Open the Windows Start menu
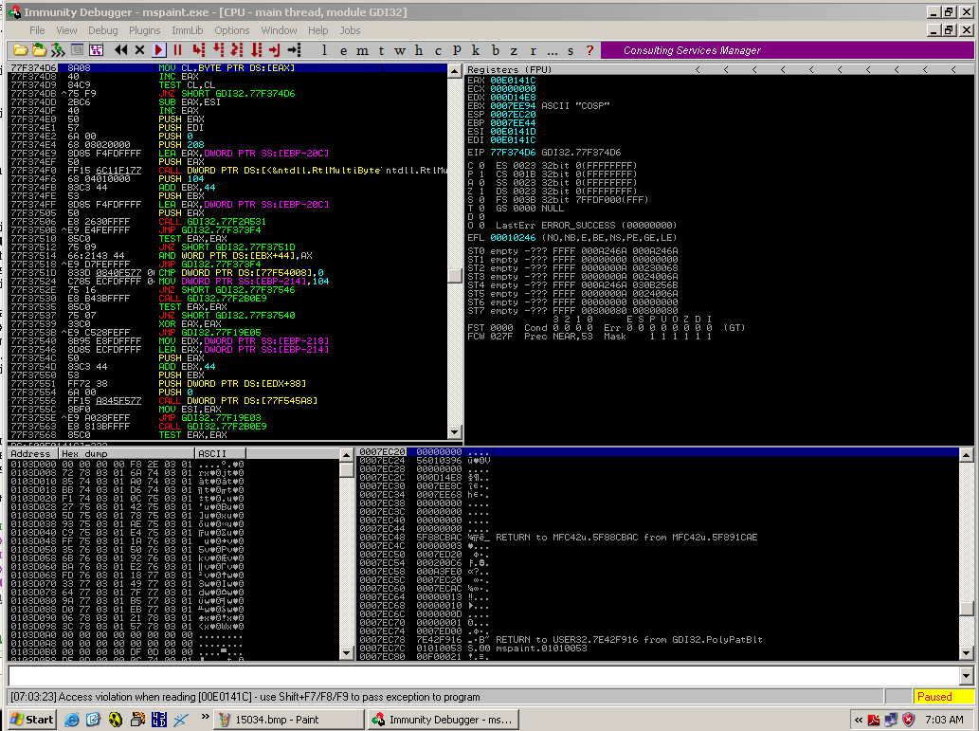 (32, 720)
